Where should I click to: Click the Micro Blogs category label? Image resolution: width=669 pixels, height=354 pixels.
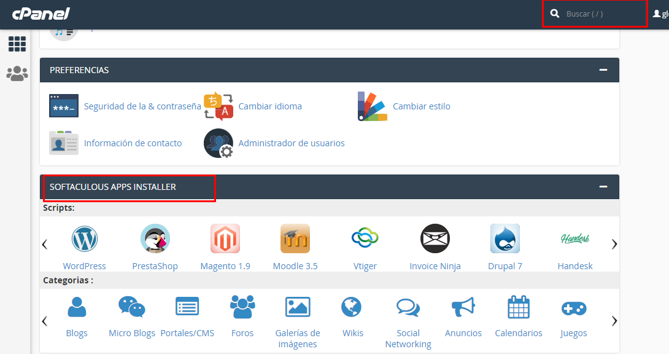point(132,333)
